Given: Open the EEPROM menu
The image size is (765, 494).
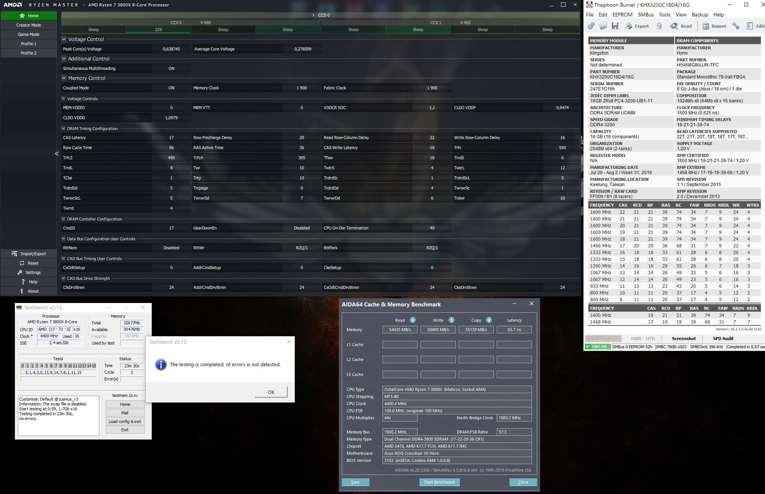Looking at the screenshot, I should click(622, 15).
